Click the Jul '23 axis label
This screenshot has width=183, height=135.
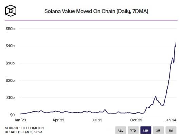coord(97,120)
